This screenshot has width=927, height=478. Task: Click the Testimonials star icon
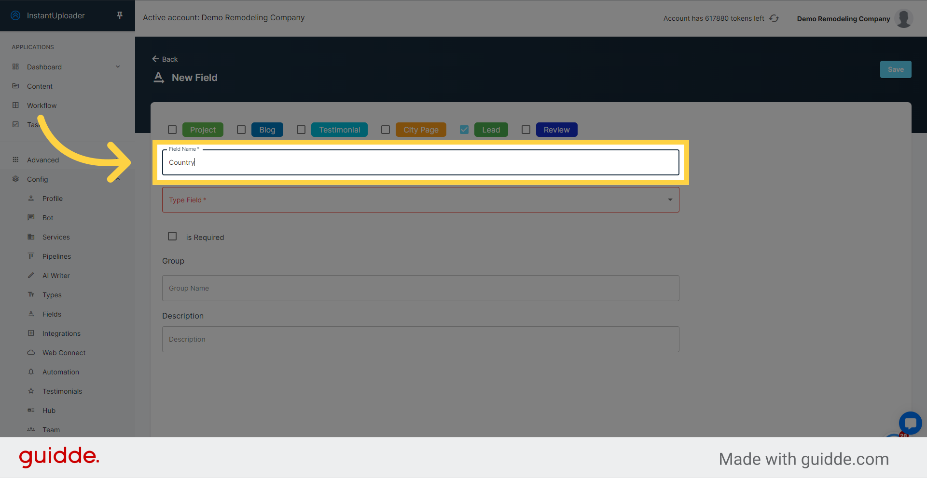31,391
